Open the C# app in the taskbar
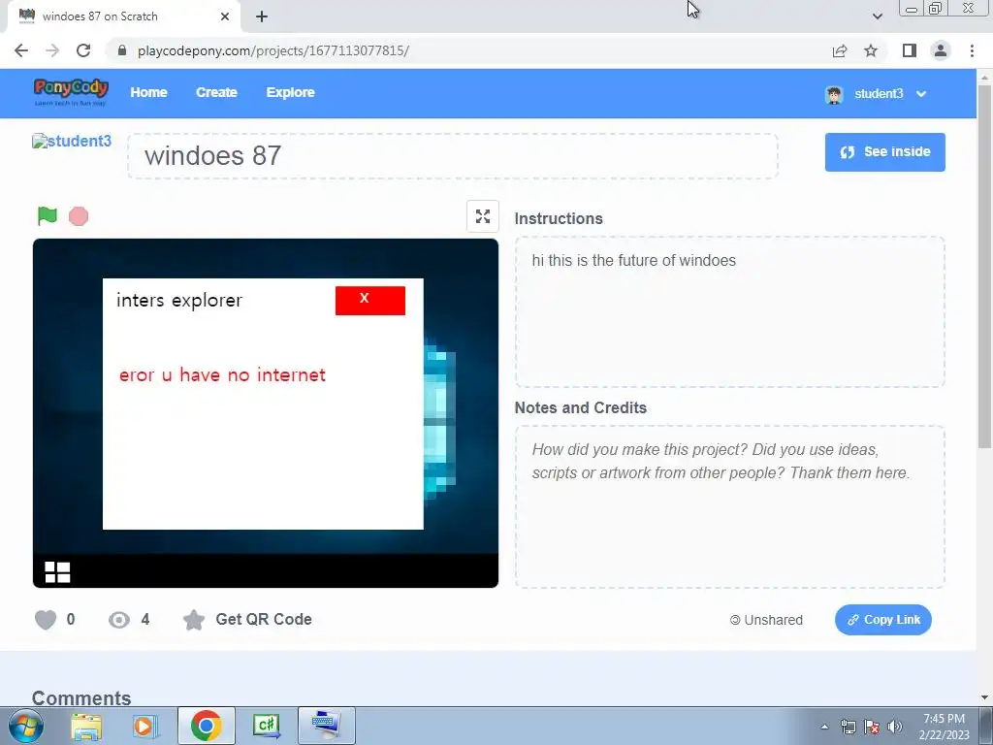The width and height of the screenshot is (993, 745). [266, 726]
